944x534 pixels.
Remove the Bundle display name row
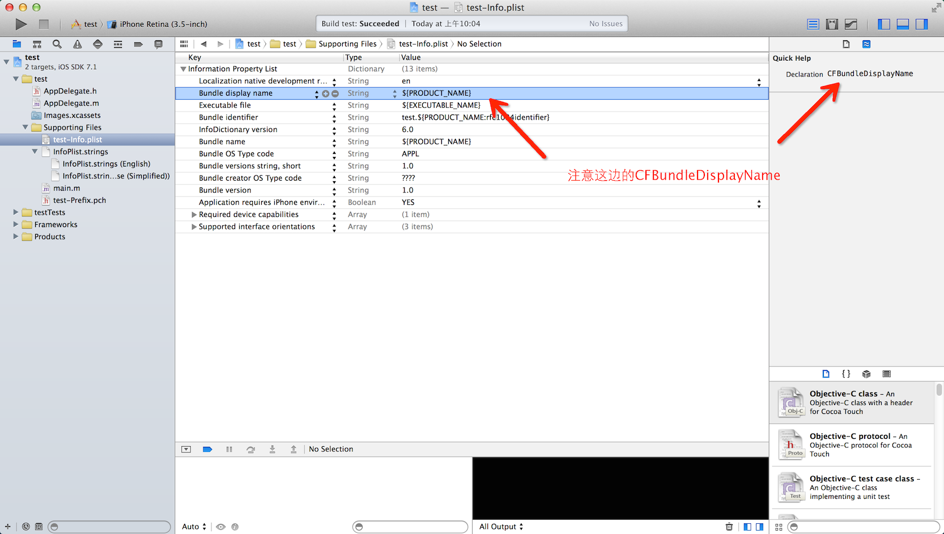335,93
